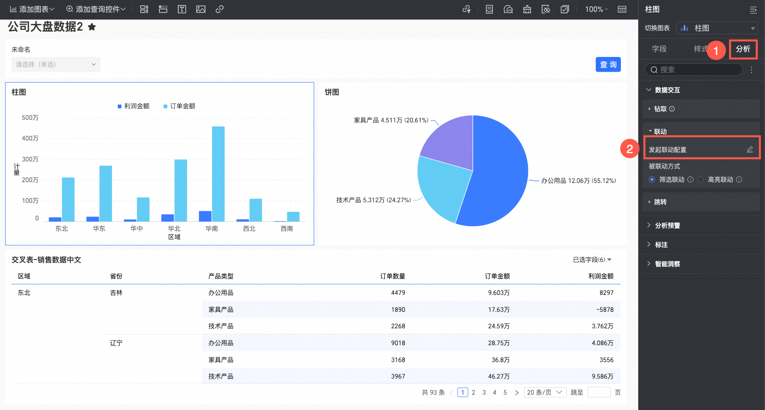The width and height of the screenshot is (765, 410).
Task: Show the 钻取 info tooltip icon
Action: click(672, 109)
